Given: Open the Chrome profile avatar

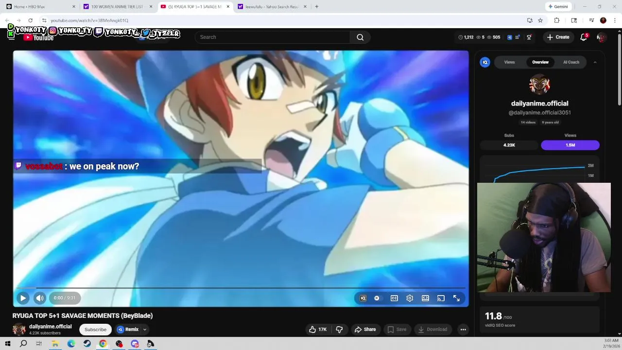Looking at the screenshot, I should click(603, 20).
